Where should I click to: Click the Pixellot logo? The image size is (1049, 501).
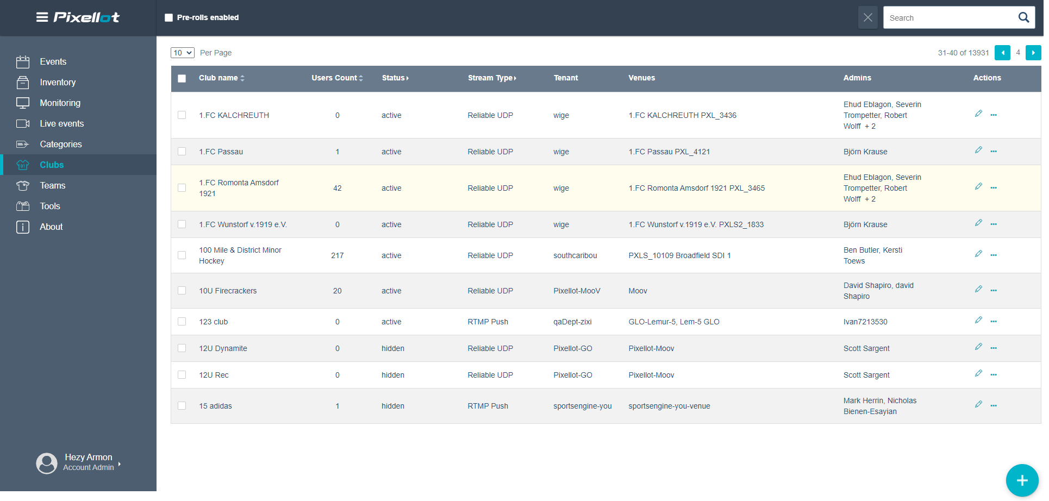click(86, 17)
